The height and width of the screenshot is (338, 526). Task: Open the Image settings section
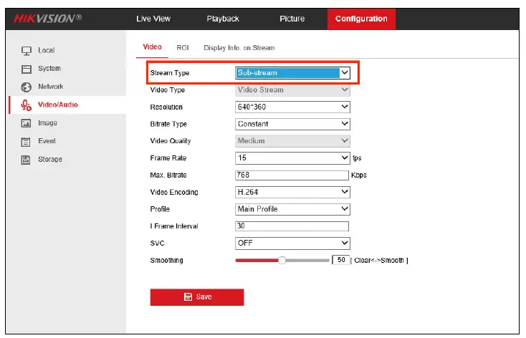tap(47, 123)
